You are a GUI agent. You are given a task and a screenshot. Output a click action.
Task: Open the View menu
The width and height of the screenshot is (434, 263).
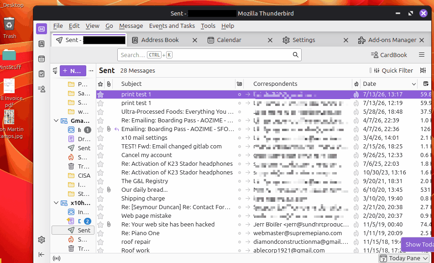point(93,26)
